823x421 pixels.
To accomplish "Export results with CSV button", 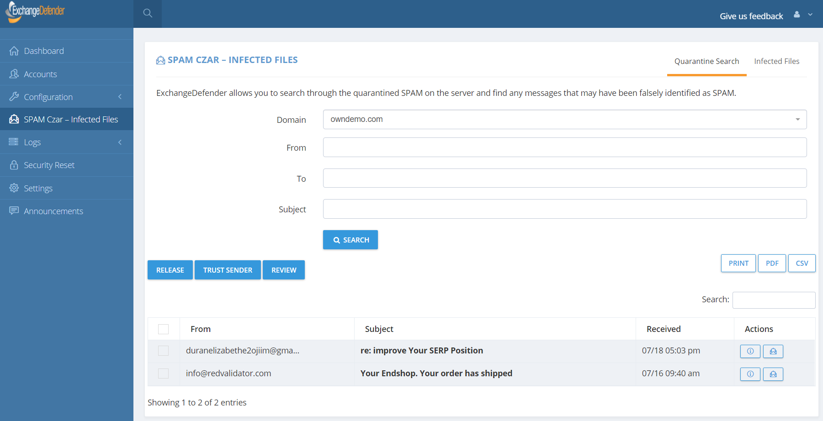I will 802,263.
